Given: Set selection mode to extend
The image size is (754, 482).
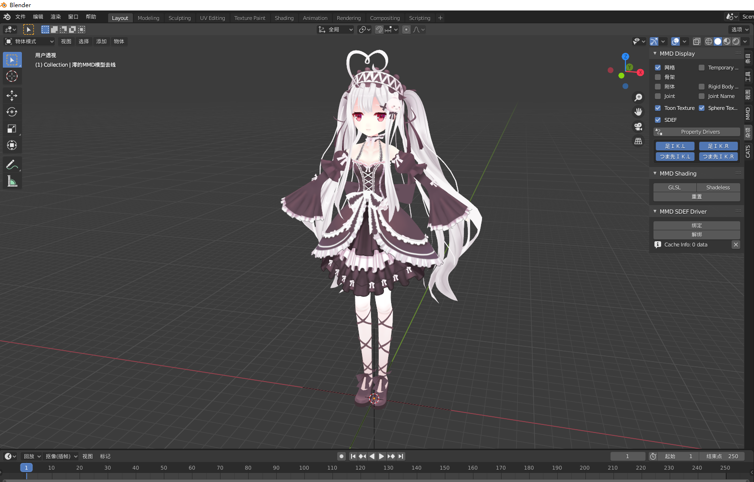Looking at the screenshot, I should pyautogui.click(x=54, y=30).
